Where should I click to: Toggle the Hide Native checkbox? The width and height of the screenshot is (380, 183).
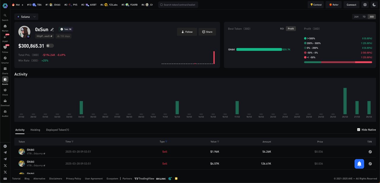point(359,130)
